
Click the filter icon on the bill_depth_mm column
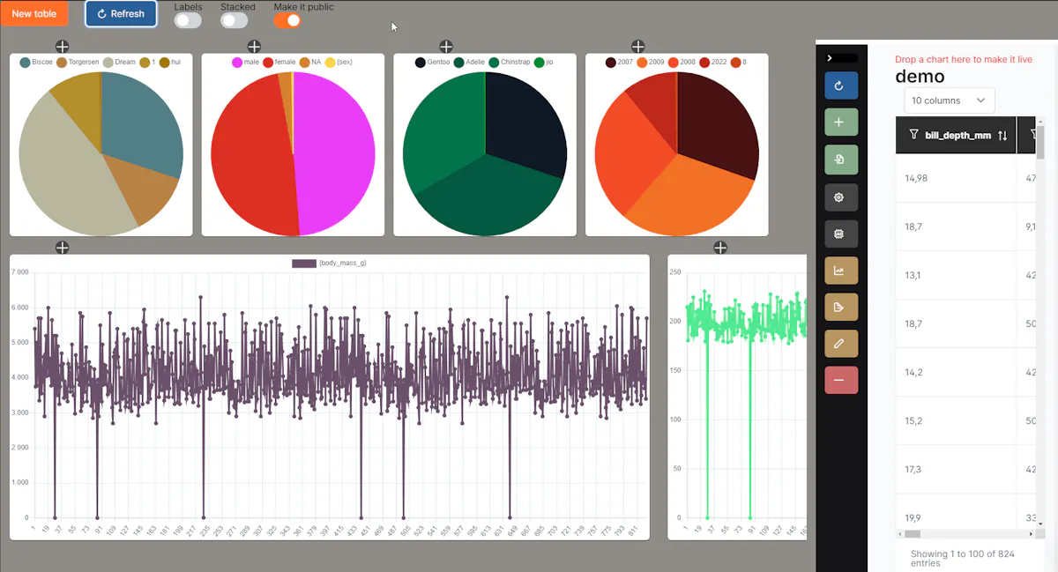point(913,135)
